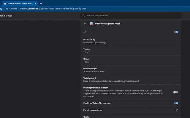Click the Dealerdesk Agenten Plugin title text
The height and width of the screenshot is (118, 190).
click(x=108, y=24)
